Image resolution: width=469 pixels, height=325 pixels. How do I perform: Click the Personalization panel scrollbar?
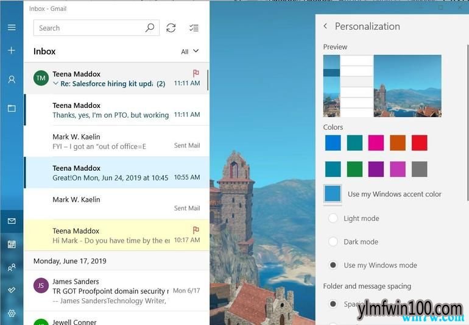468,123
